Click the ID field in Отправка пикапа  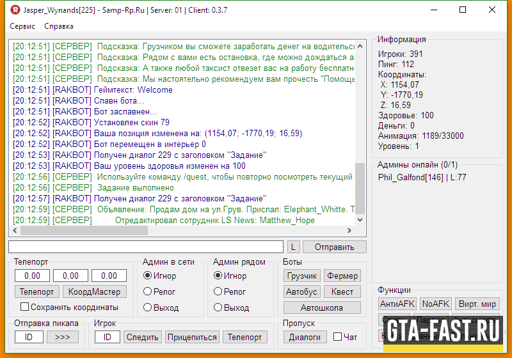coord(29,337)
